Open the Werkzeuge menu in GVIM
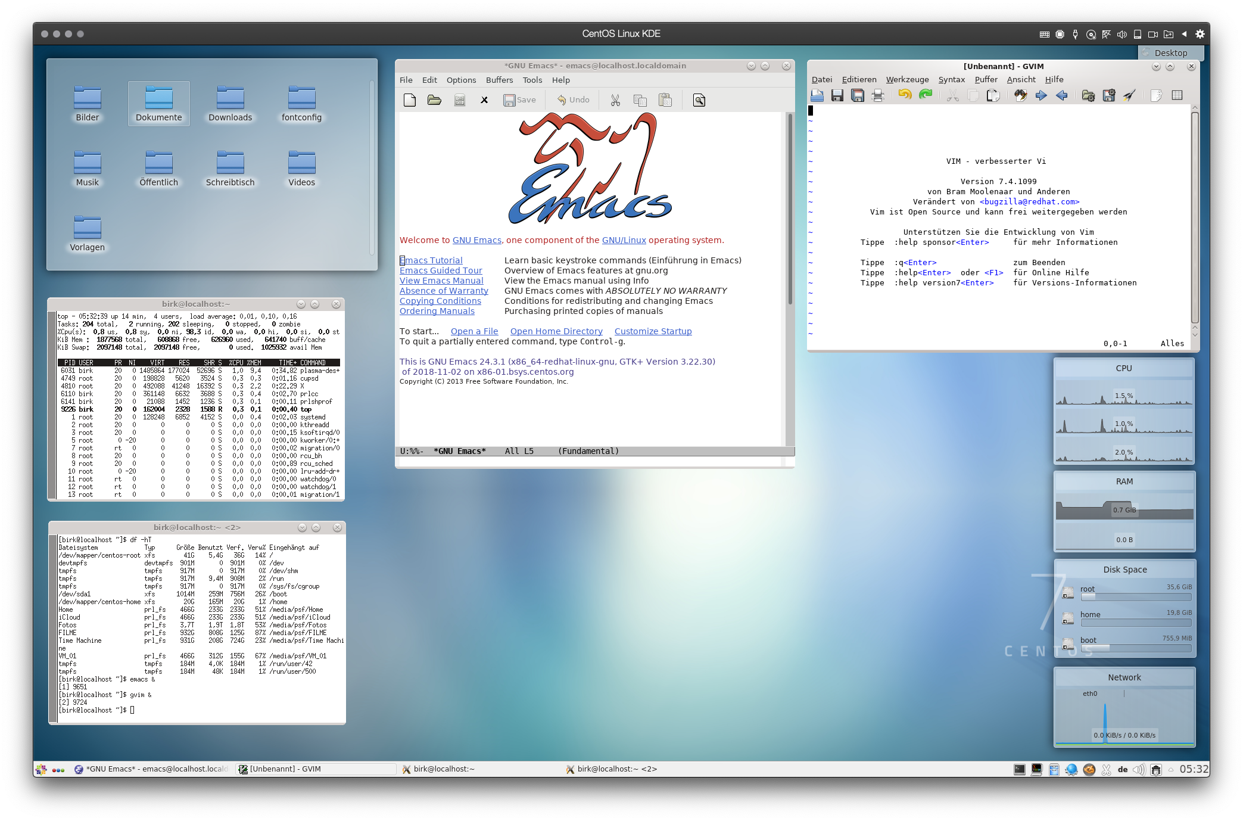The height and width of the screenshot is (821, 1243). pos(907,79)
